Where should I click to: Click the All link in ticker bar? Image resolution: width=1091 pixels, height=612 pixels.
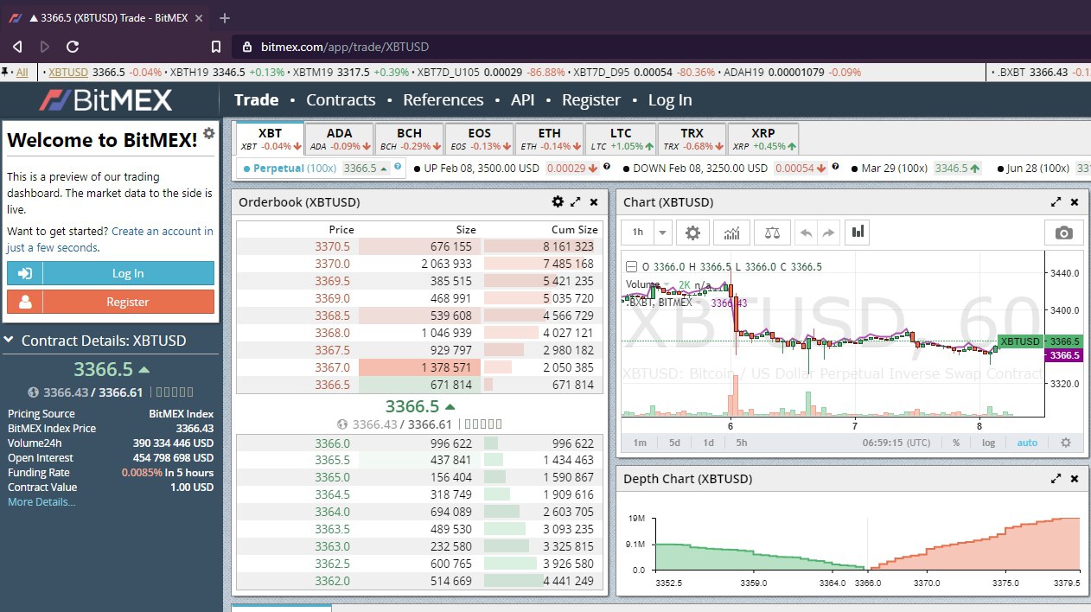click(x=22, y=72)
